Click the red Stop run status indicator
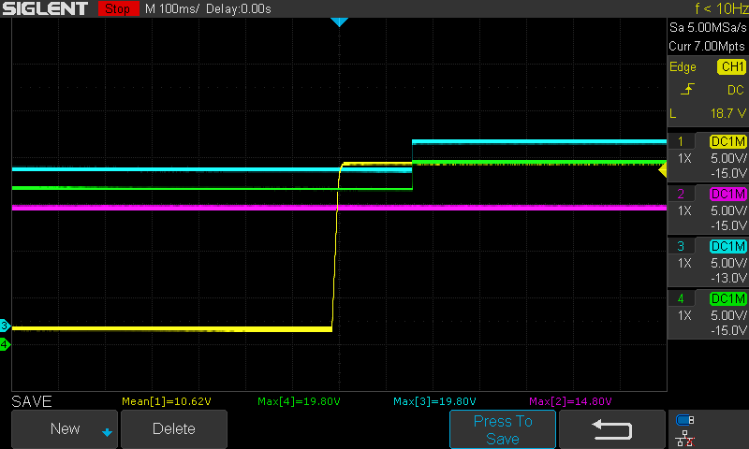The image size is (749, 449). (x=118, y=8)
